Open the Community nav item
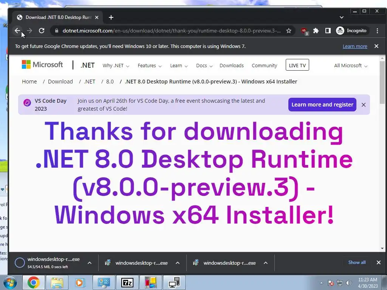Screen dimensions: 387x290 click(264, 66)
